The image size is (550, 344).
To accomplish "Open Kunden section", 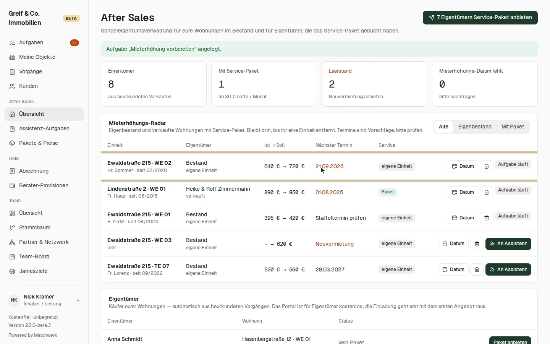I will tap(44, 86).
